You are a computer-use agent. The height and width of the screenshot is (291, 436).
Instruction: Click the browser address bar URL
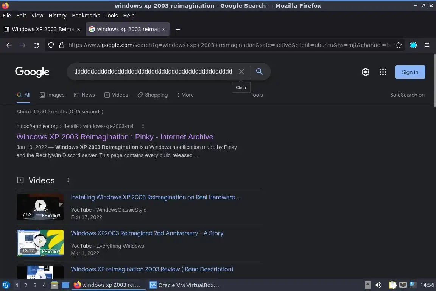coord(229,45)
